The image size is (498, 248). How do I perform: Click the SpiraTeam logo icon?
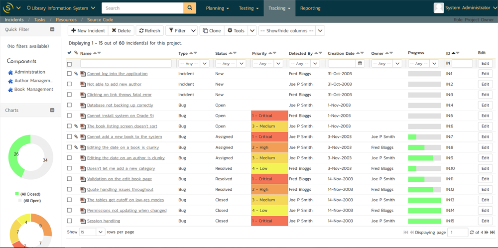click(x=7, y=8)
